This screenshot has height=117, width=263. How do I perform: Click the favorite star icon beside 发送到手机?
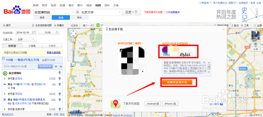click(56, 66)
